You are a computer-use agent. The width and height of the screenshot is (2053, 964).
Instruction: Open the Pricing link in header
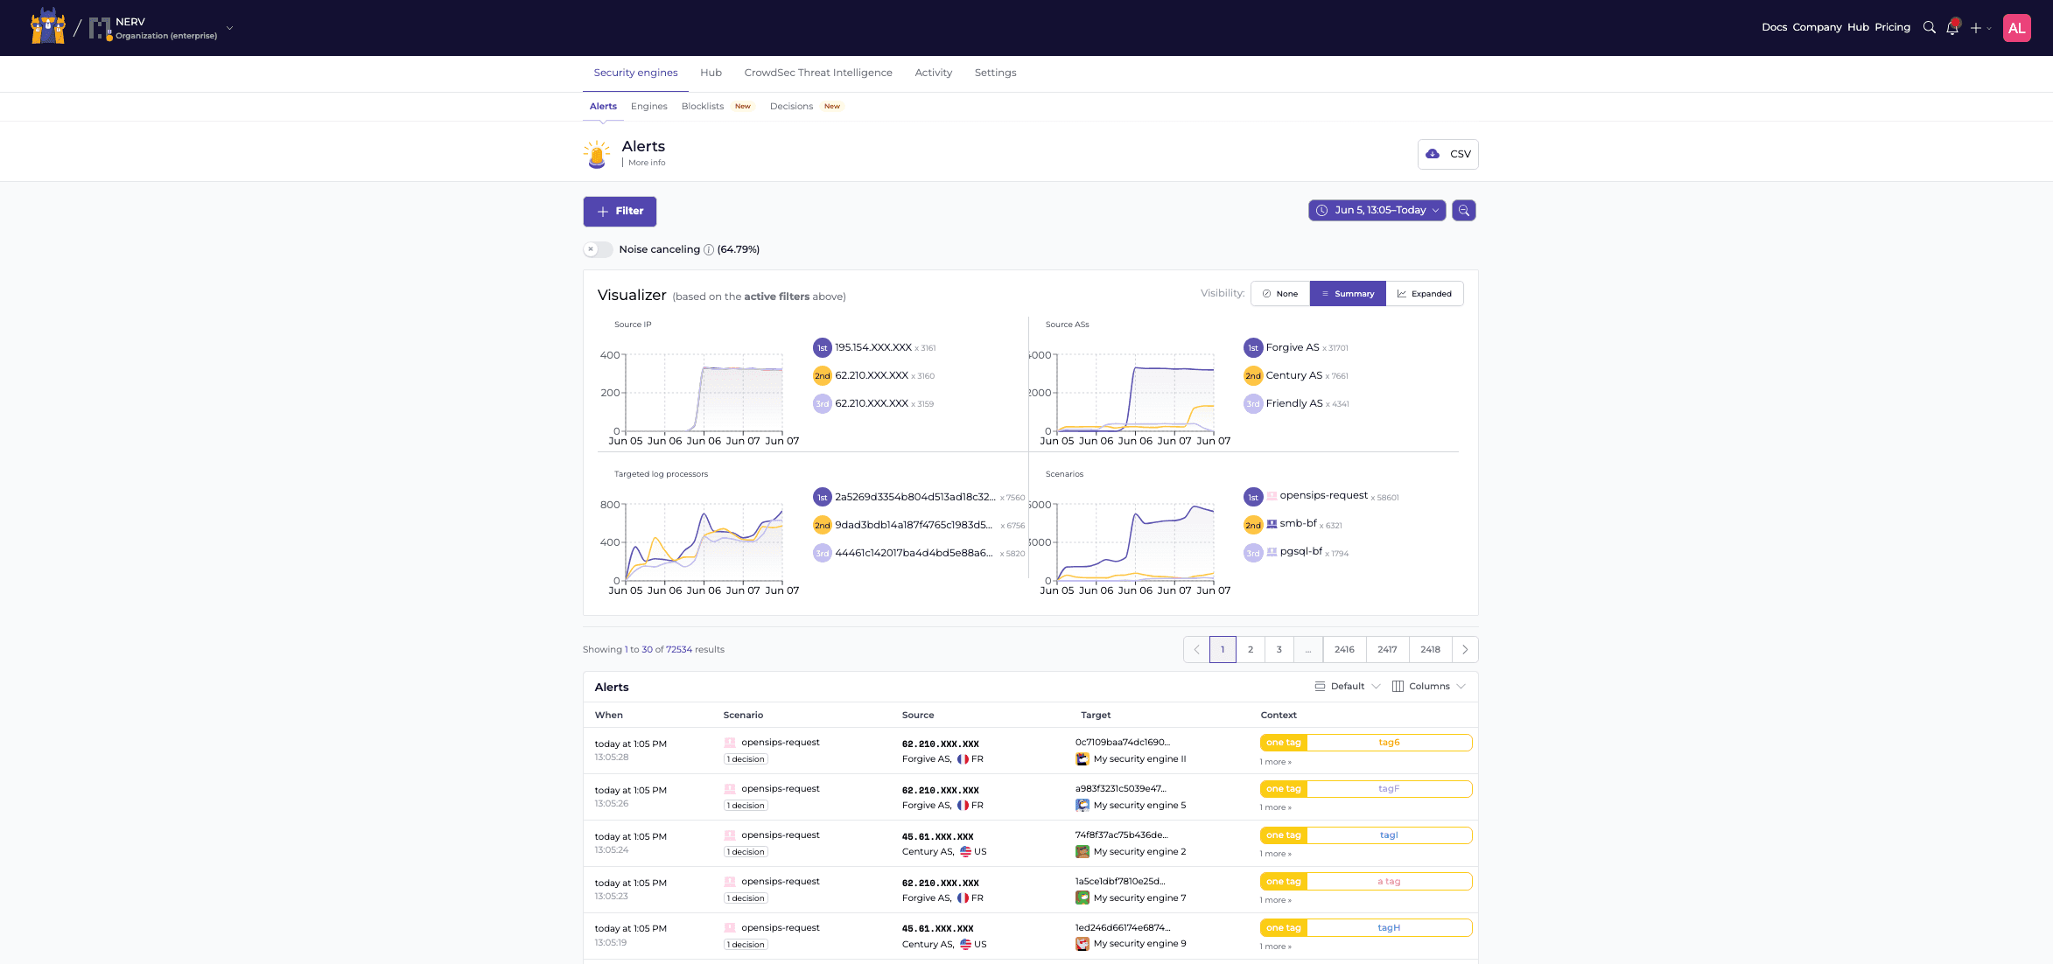click(1892, 28)
